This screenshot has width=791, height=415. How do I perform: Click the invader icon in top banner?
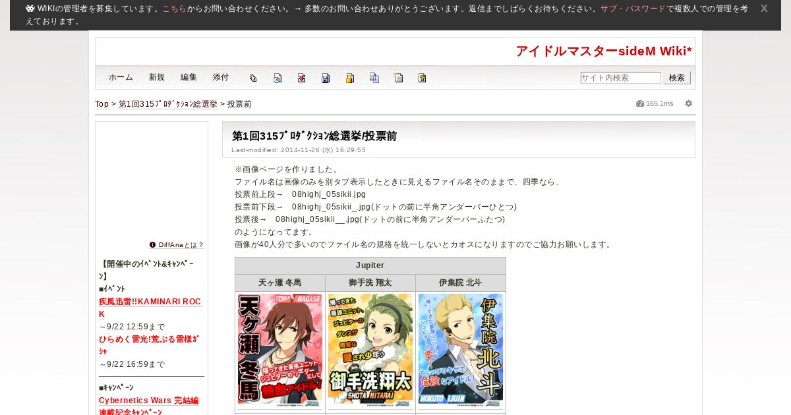click(x=30, y=9)
